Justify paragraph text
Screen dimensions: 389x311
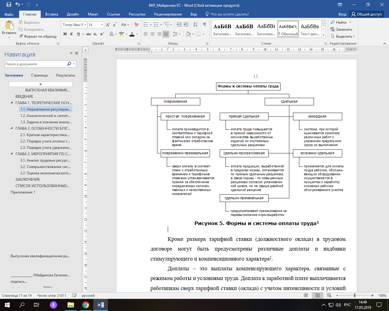coord(166,34)
